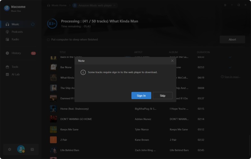
Task: Select the Radio sidebar item
Action: pos(15,39)
